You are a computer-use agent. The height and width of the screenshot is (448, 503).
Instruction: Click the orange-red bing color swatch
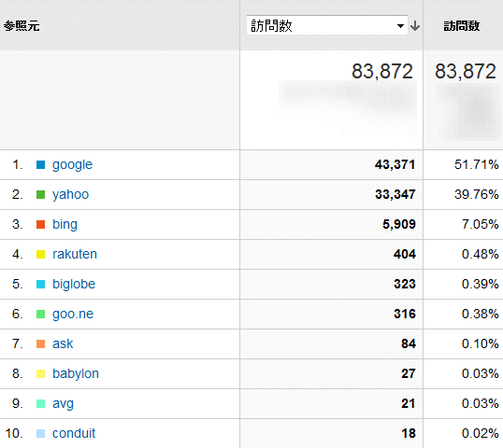coord(41,225)
